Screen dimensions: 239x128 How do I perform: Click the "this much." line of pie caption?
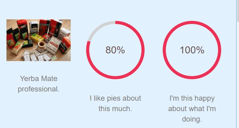(x=115, y=109)
